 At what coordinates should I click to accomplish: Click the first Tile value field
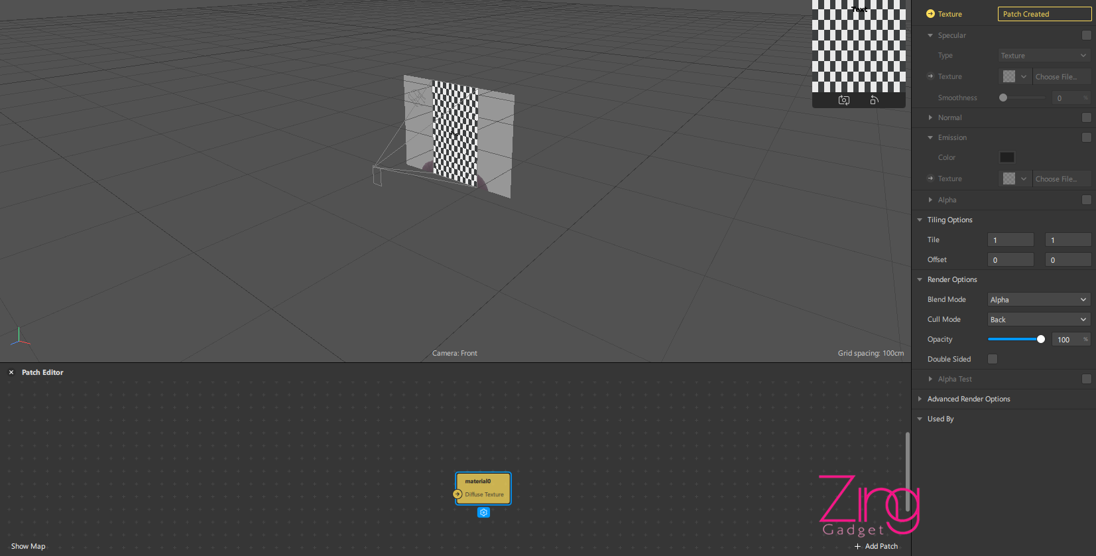point(1010,240)
